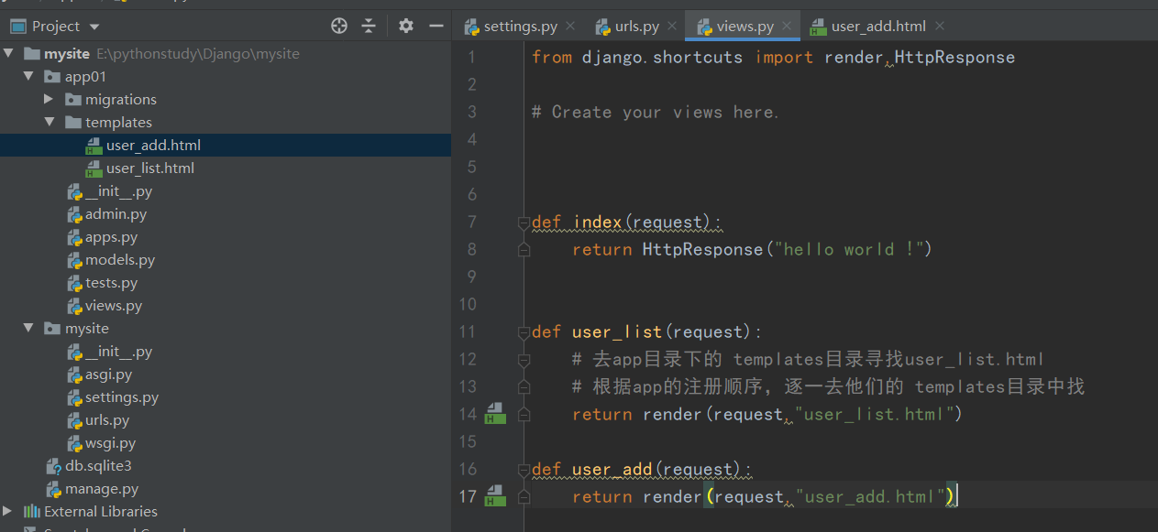Fold the index function at line 7
Viewport: 1158px width, 532px height.
click(x=524, y=222)
